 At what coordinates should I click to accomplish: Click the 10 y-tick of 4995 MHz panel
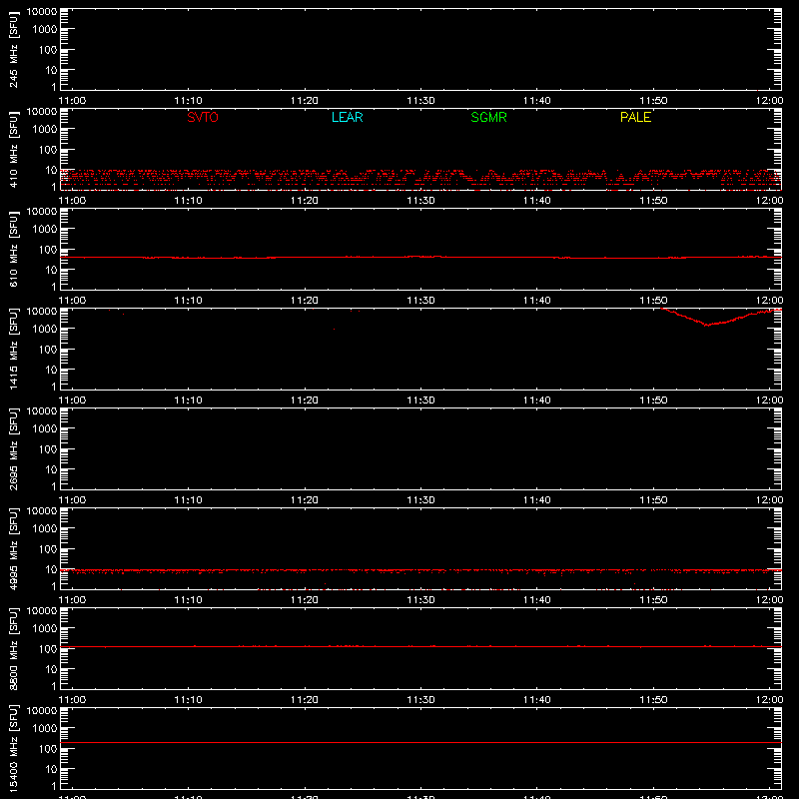[51, 569]
